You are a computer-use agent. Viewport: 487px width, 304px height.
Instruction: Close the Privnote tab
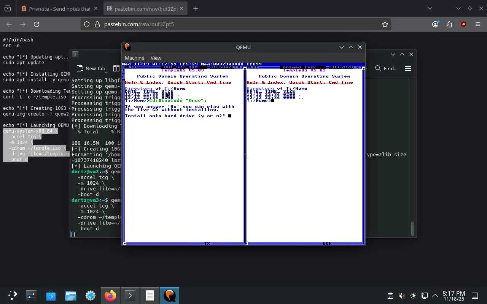point(95,9)
